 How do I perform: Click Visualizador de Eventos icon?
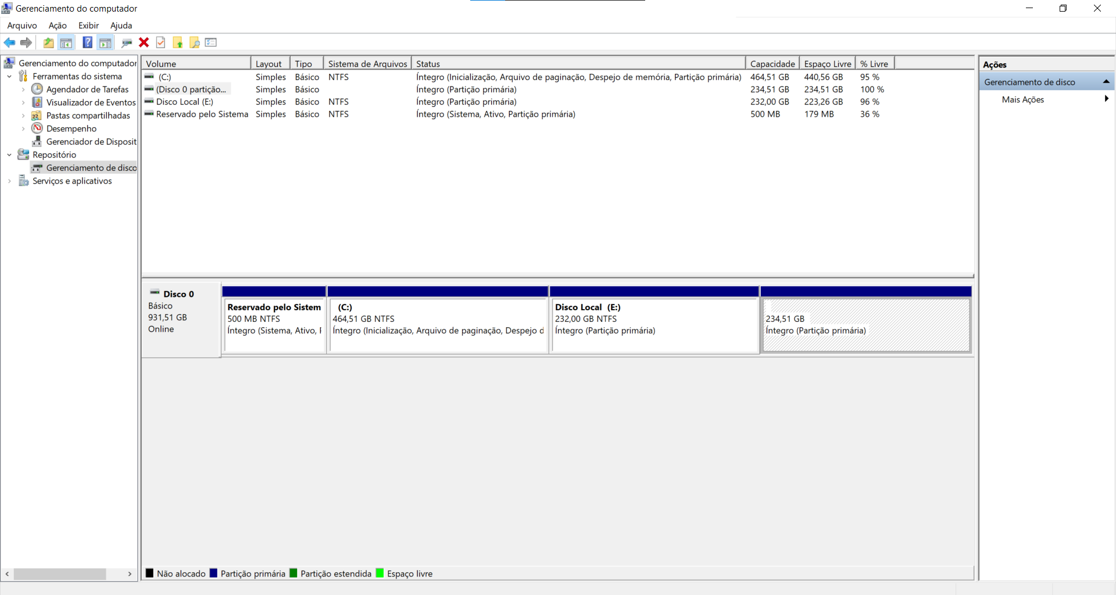coord(37,102)
